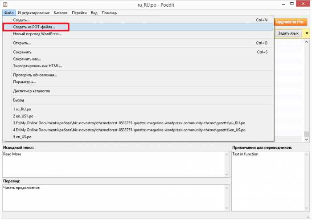
Task: Choose Создать... from the file menu
Action: click(x=138, y=20)
